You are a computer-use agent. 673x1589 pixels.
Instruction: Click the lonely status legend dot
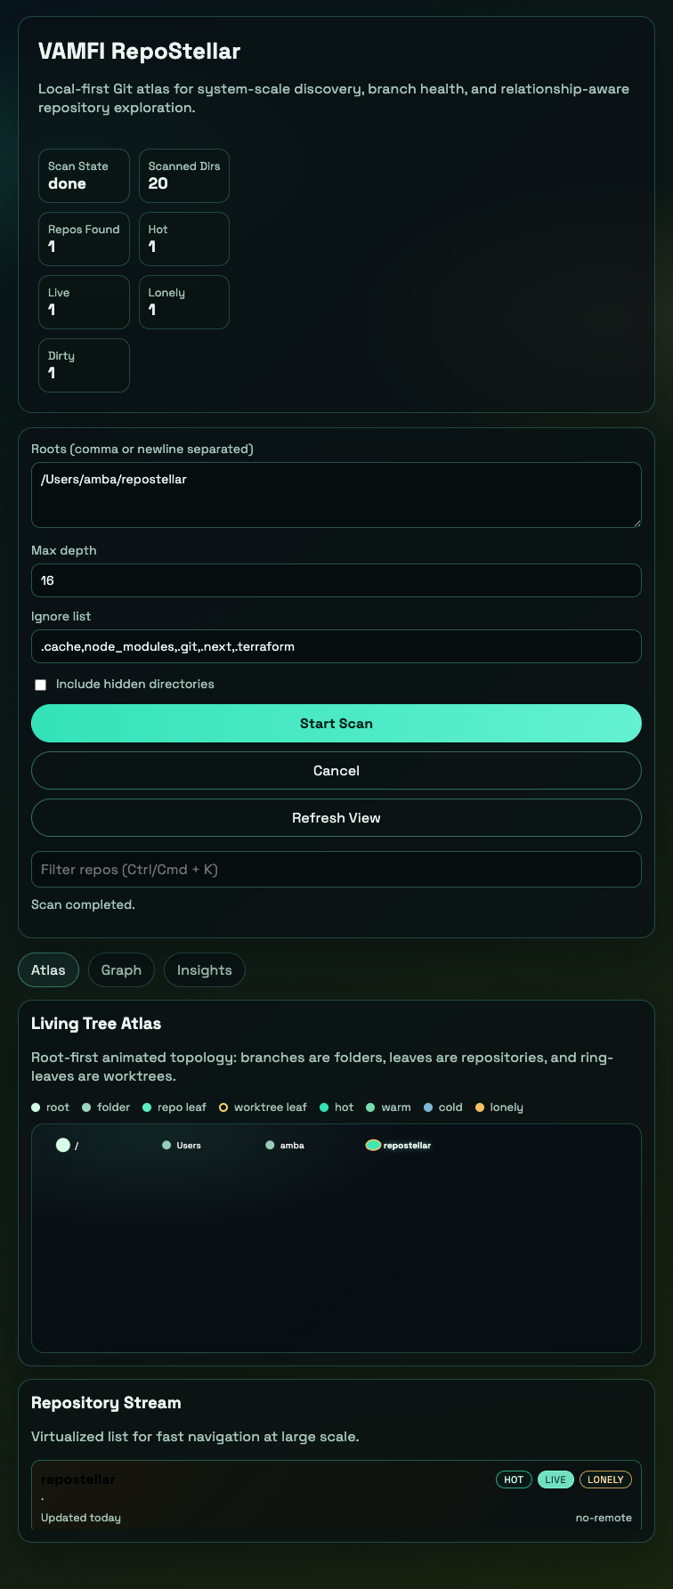[481, 1107]
